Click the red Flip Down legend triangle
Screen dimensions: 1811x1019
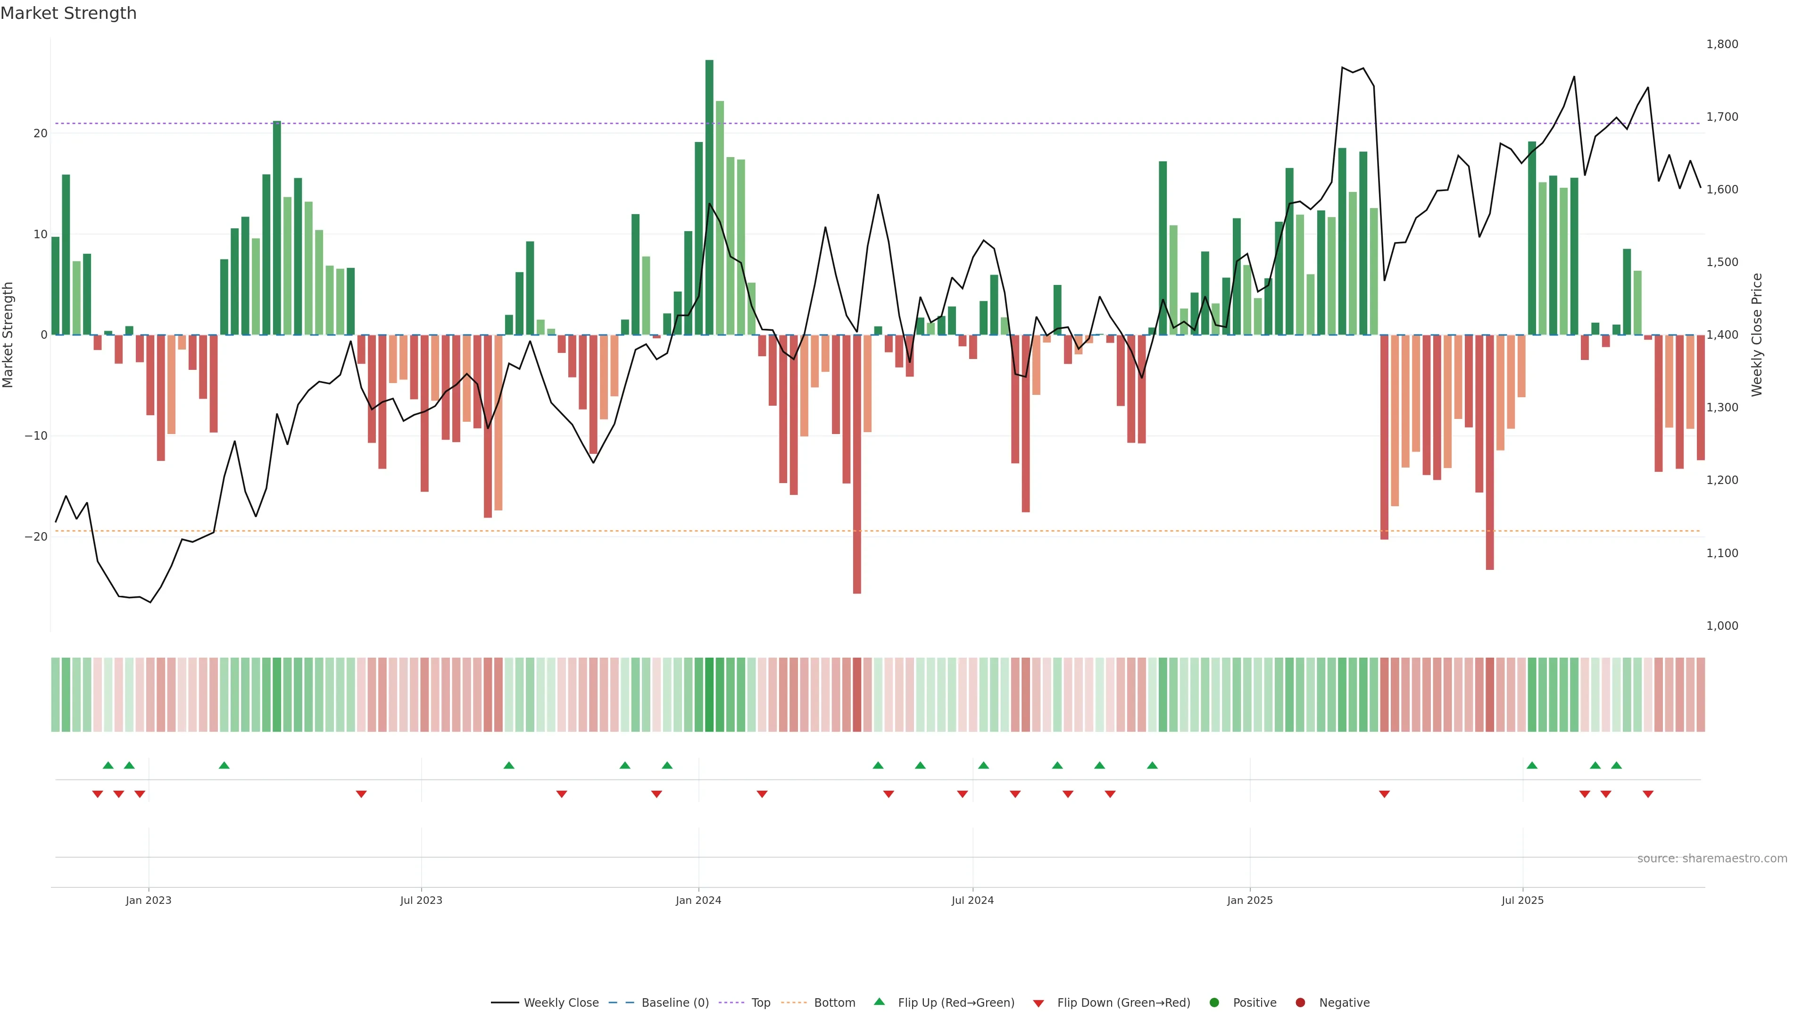click(1038, 1003)
